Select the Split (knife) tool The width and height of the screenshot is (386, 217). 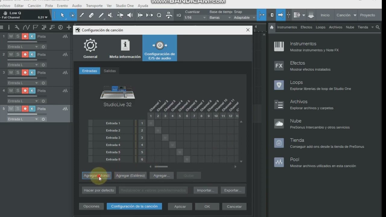click(82, 15)
